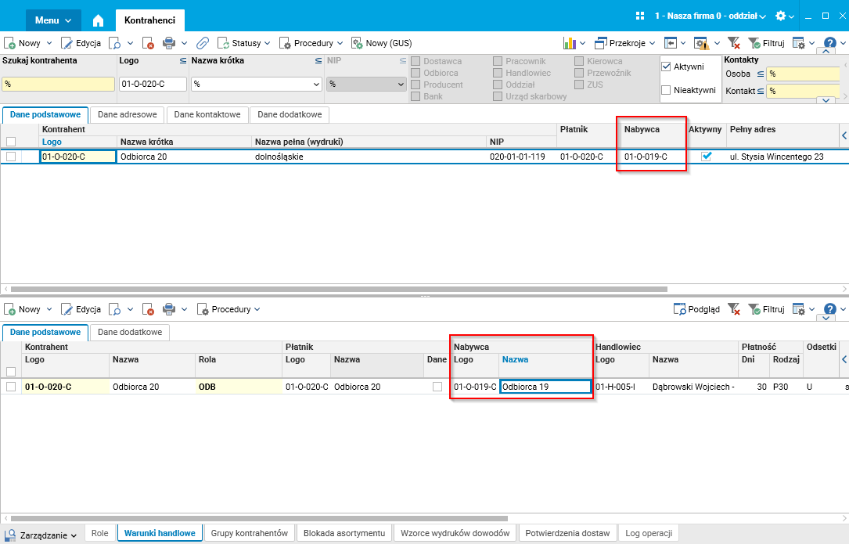The width and height of the screenshot is (849, 544).
Task: Switch to the Dane adresowe tab
Action: [128, 114]
